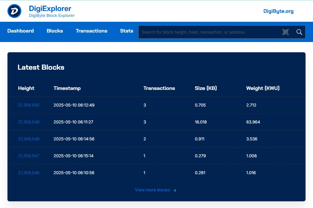
Task: Click size value 0.281
Action: tap(200, 173)
